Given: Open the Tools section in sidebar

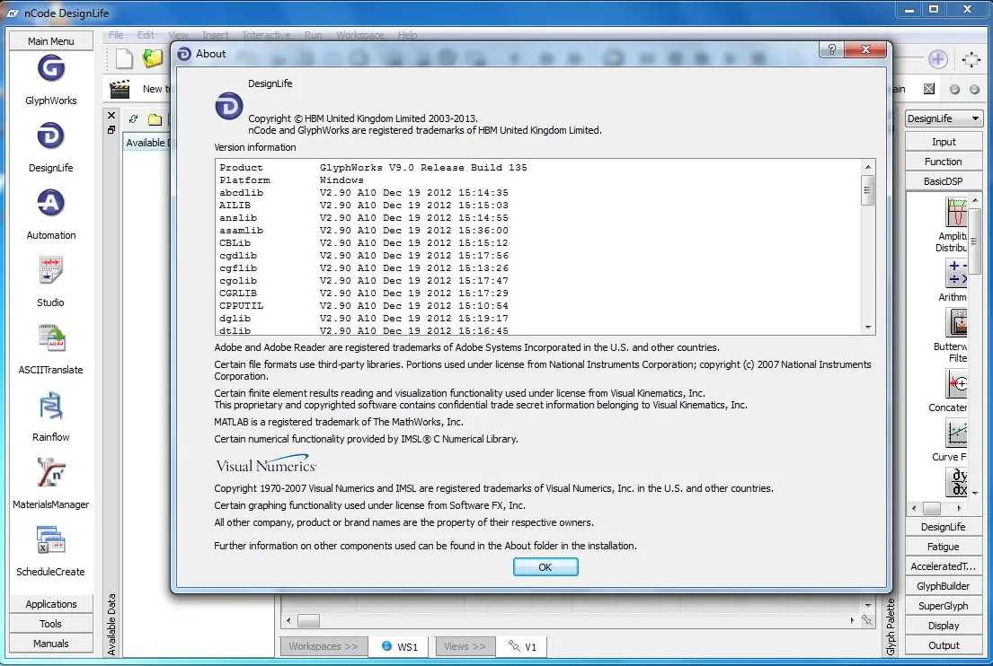Looking at the screenshot, I should click(x=50, y=624).
